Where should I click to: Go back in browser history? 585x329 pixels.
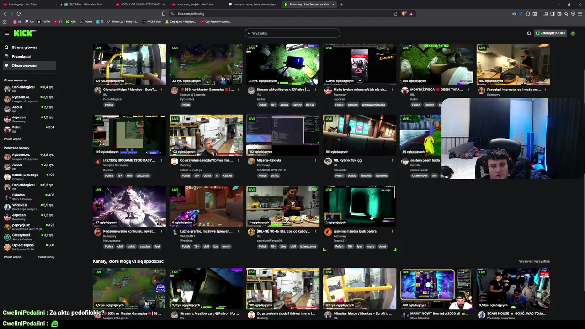[x=5, y=14]
